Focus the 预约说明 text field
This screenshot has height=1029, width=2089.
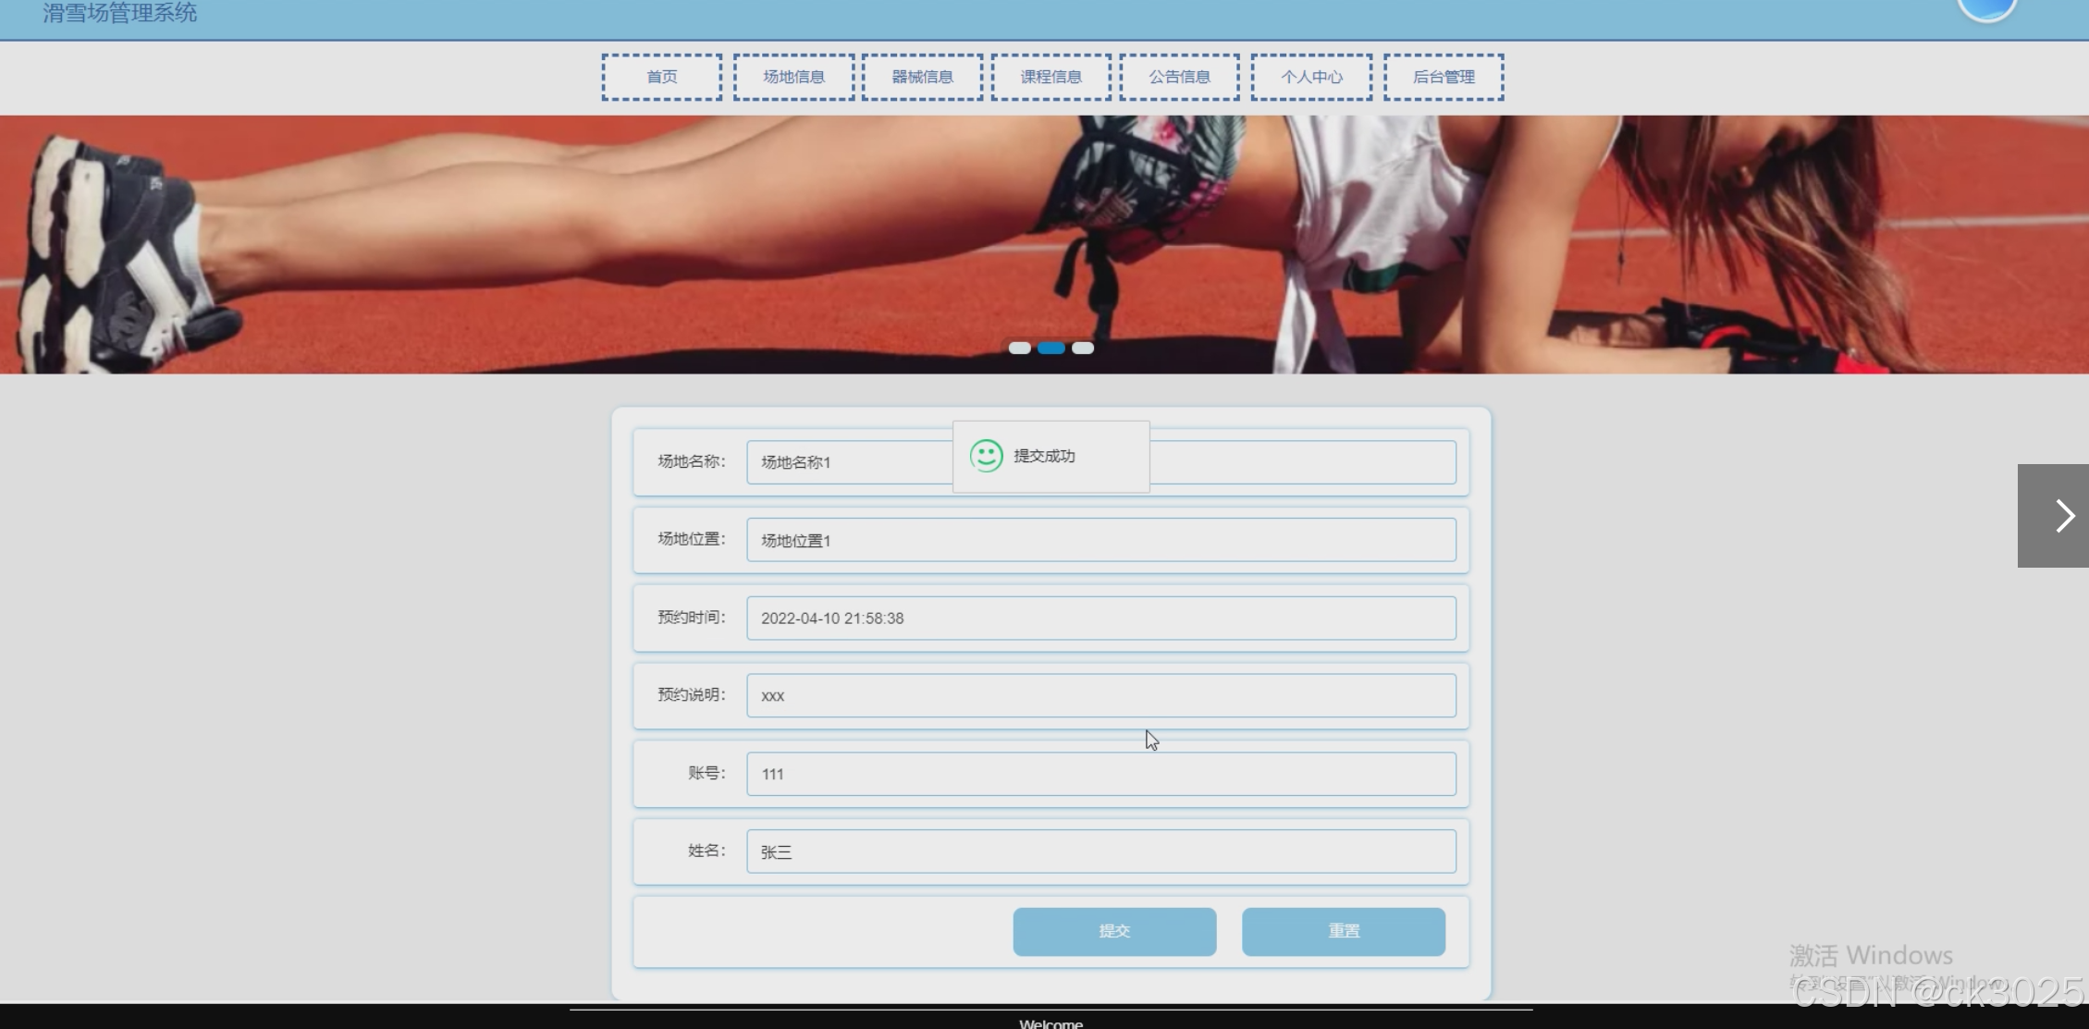pos(1100,696)
